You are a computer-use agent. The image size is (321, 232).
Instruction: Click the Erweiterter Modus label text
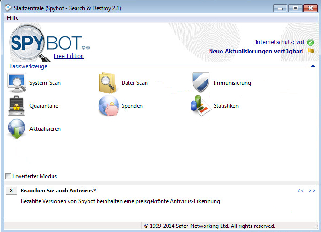(x=35, y=176)
